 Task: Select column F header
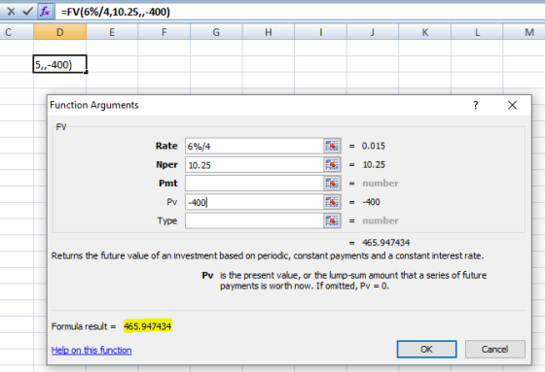(x=164, y=32)
